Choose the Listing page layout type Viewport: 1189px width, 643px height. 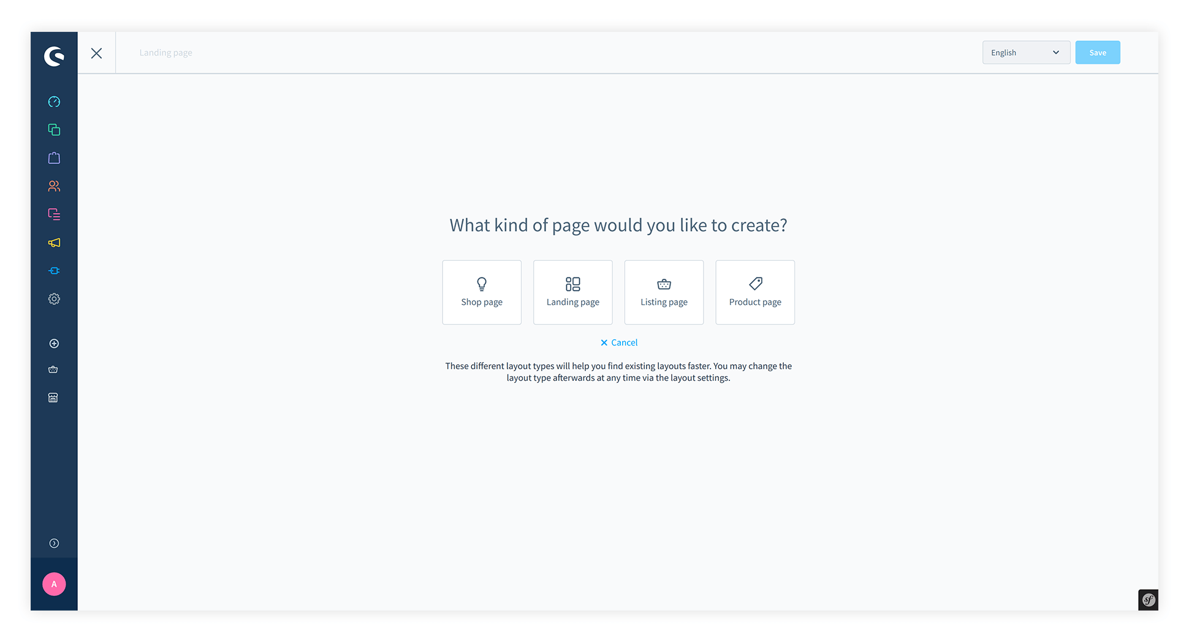664,292
